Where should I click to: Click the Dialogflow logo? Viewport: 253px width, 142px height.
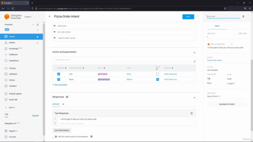click(x=7, y=17)
